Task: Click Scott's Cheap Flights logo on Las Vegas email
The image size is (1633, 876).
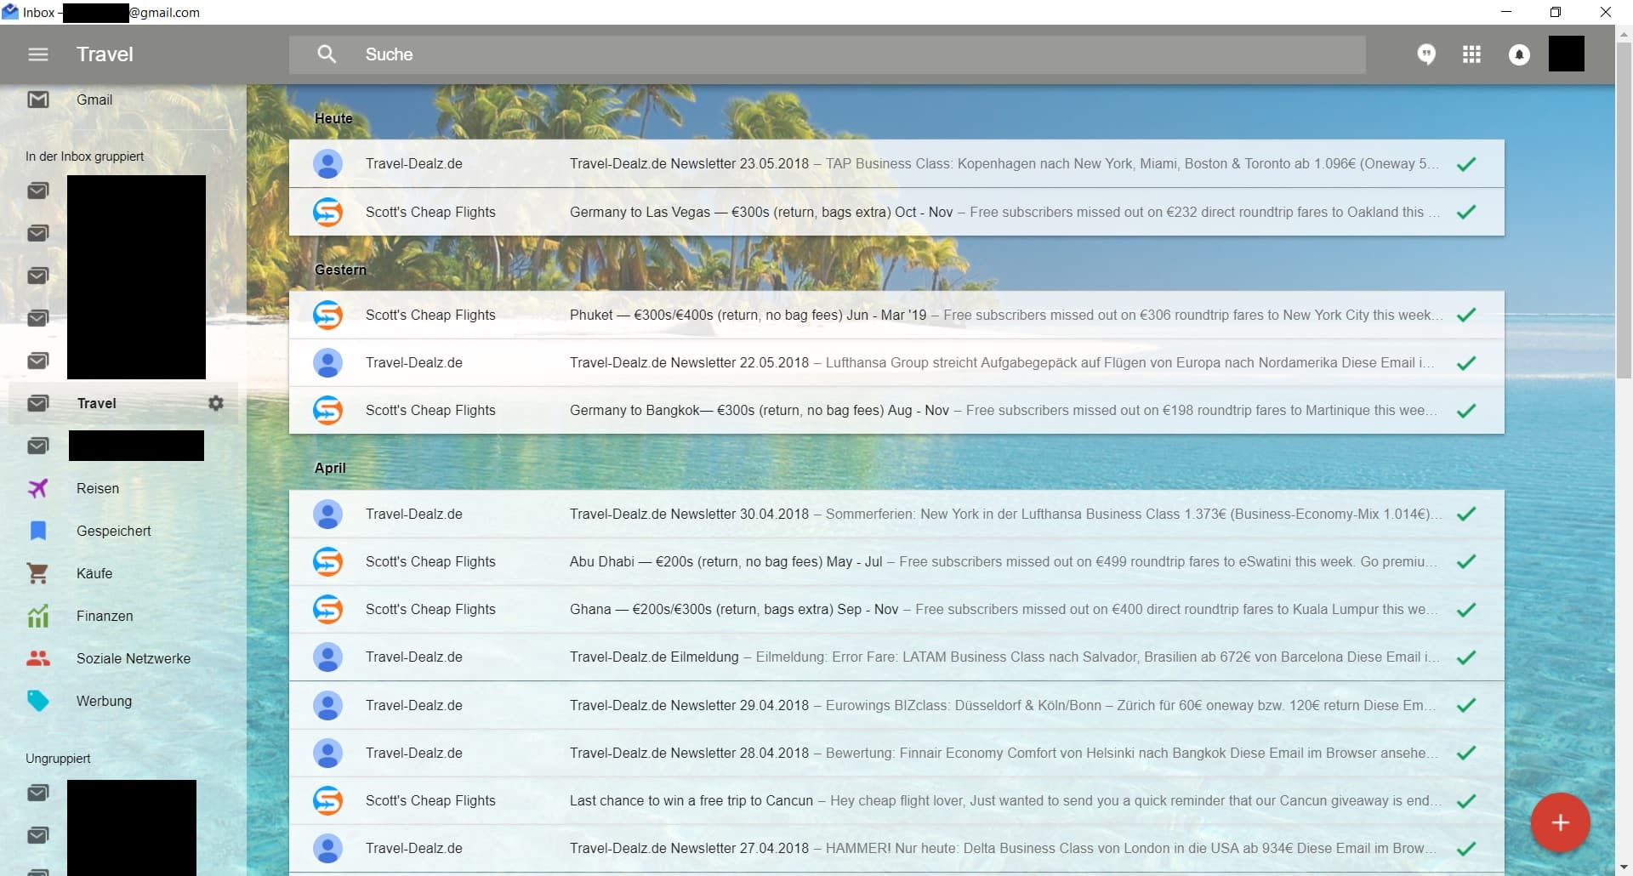Action: click(327, 212)
